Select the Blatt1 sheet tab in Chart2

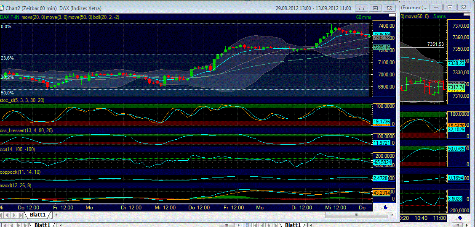(38, 215)
